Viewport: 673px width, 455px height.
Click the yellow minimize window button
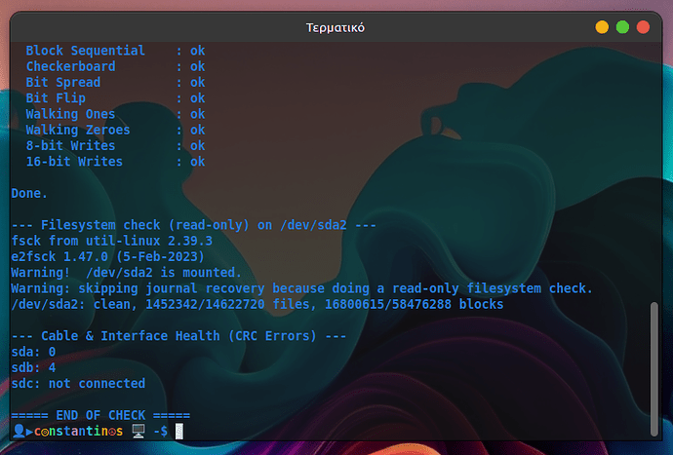[x=602, y=27]
